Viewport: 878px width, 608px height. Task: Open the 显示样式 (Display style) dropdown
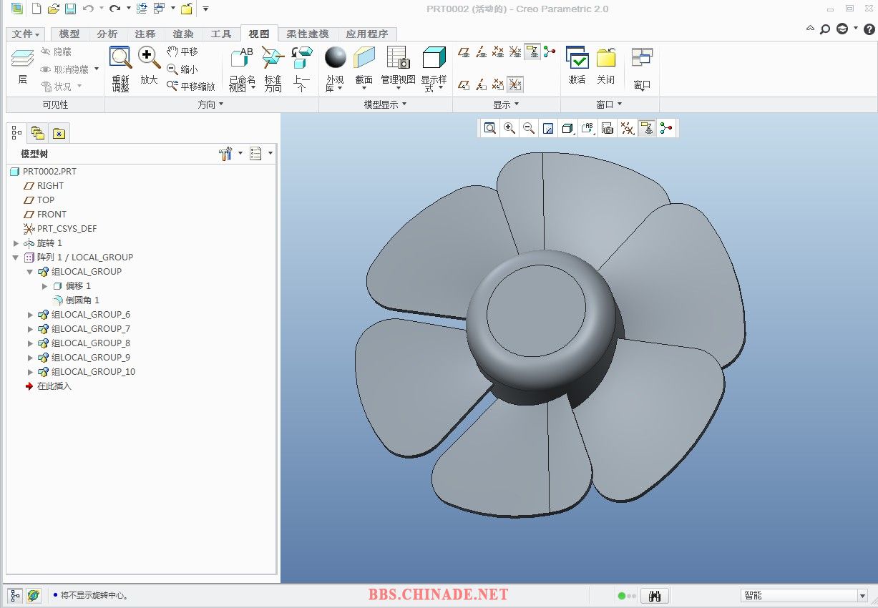[x=434, y=69]
